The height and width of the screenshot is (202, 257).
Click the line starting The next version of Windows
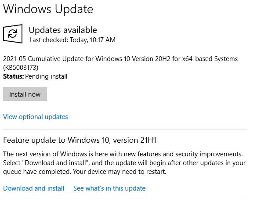[123, 154]
